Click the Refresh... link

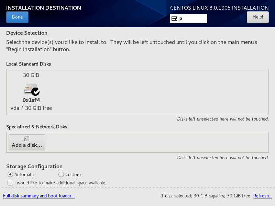pos(263,196)
